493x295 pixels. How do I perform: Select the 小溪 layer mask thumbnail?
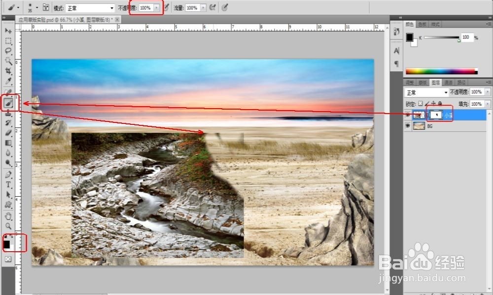tap(436, 115)
